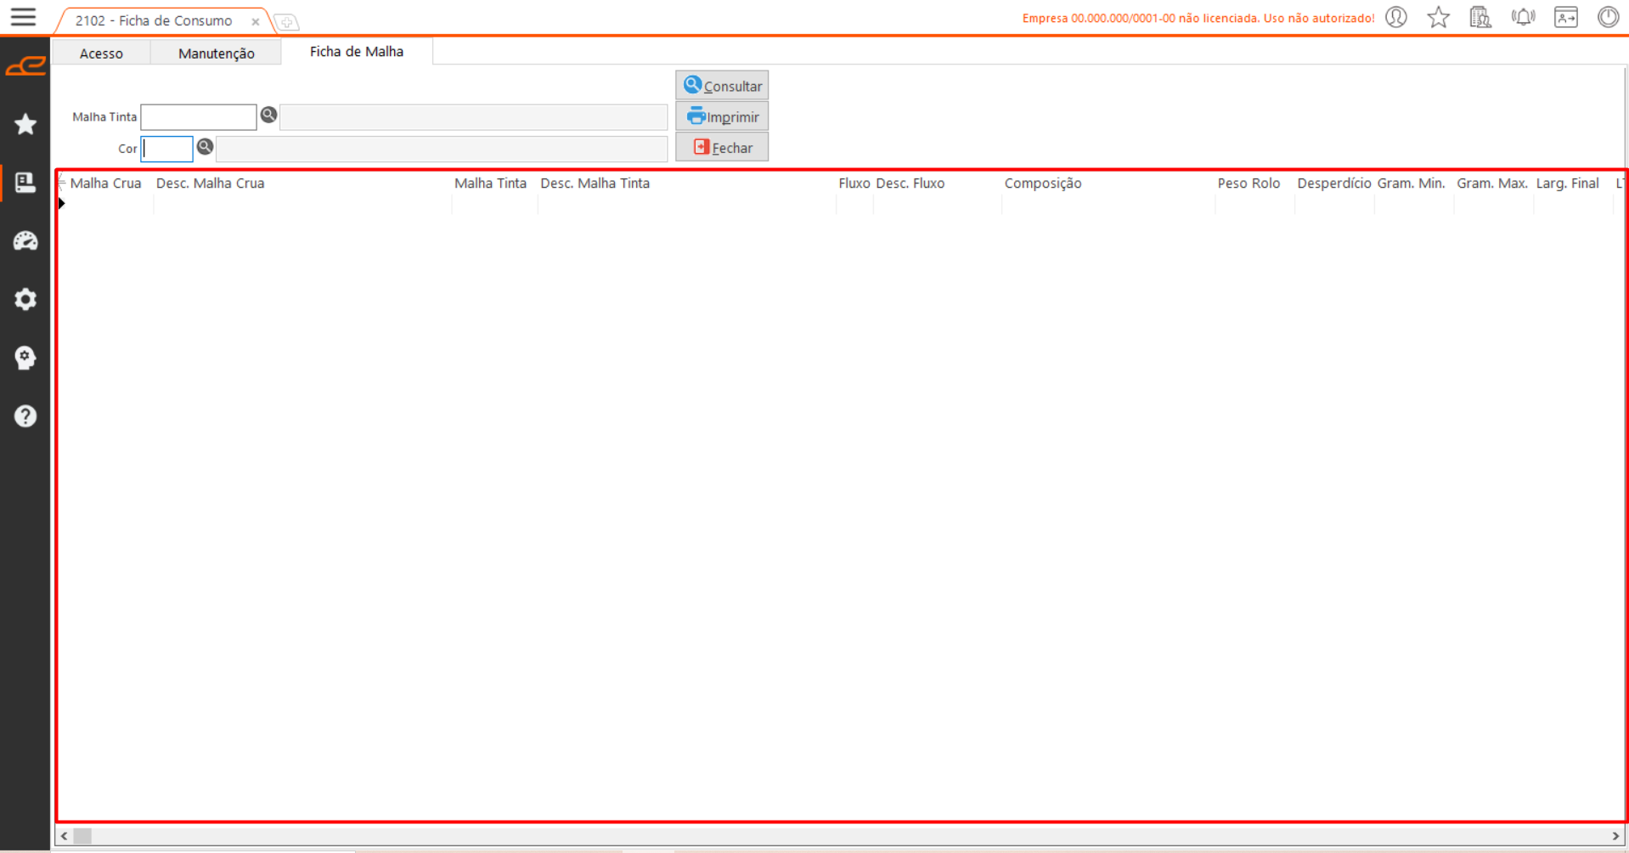Click the notifications bell icon
This screenshot has width=1629, height=853.
[1523, 18]
